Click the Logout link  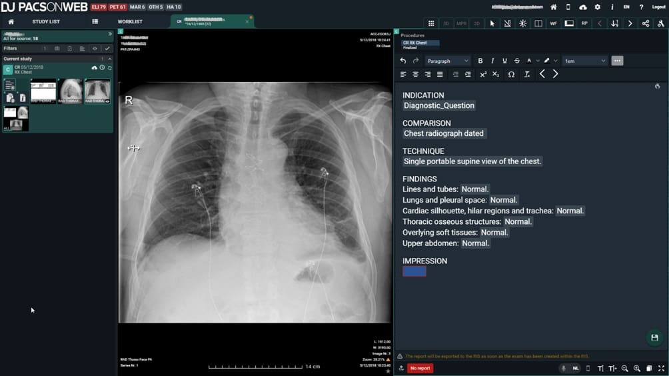[x=658, y=7]
